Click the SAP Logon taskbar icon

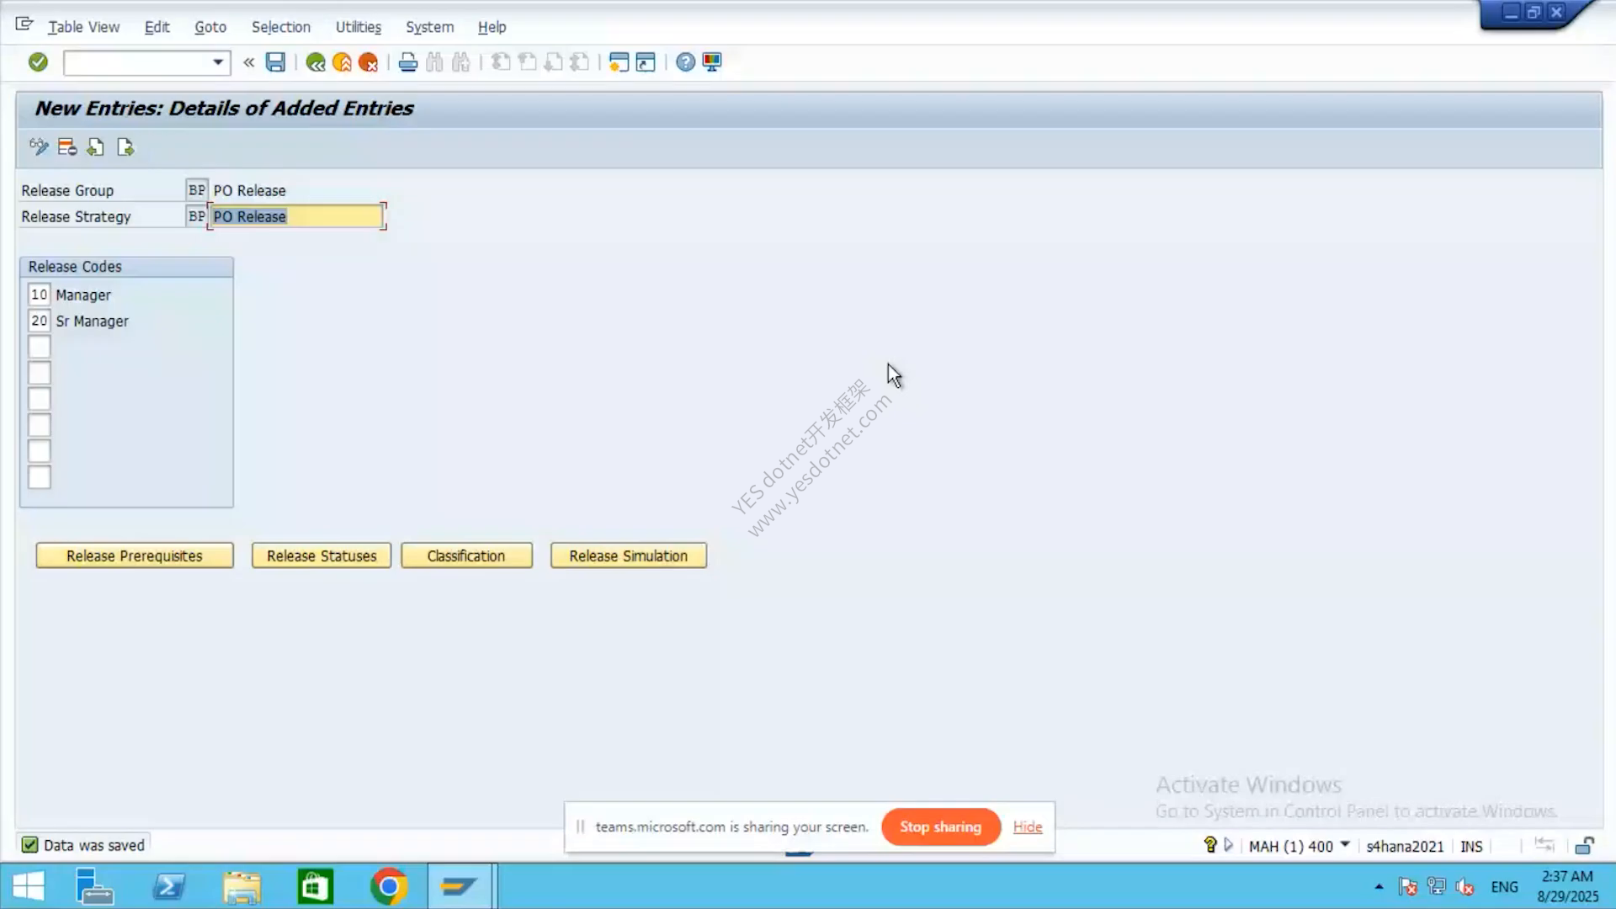pyautogui.click(x=460, y=886)
